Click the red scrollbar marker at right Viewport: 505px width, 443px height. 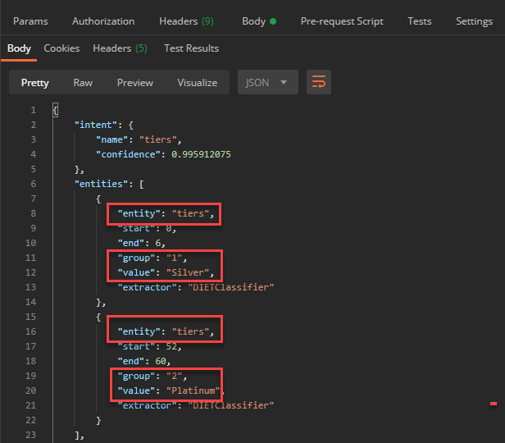point(493,404)
